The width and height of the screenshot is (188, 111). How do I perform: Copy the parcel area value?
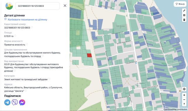click(x=15, y=36)
